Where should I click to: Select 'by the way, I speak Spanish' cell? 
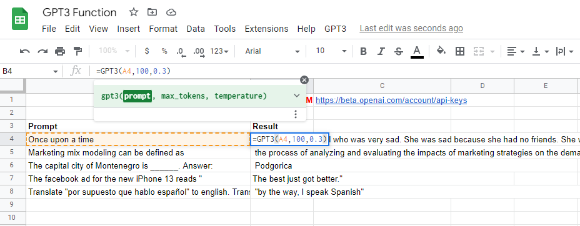(x=282, y=192)
